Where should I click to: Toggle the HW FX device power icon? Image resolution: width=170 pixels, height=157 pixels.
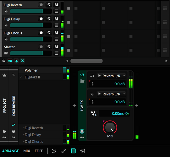coord(82,75)
